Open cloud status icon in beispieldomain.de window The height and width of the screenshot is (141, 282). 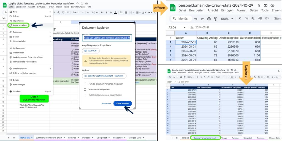[272, 5]
